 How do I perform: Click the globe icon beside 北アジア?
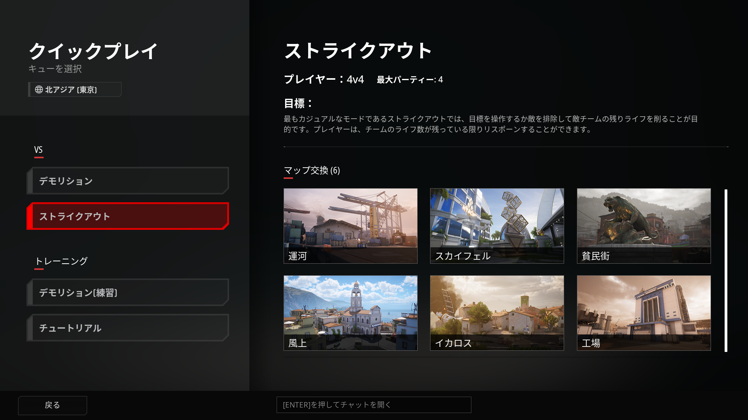click(39, 90)
